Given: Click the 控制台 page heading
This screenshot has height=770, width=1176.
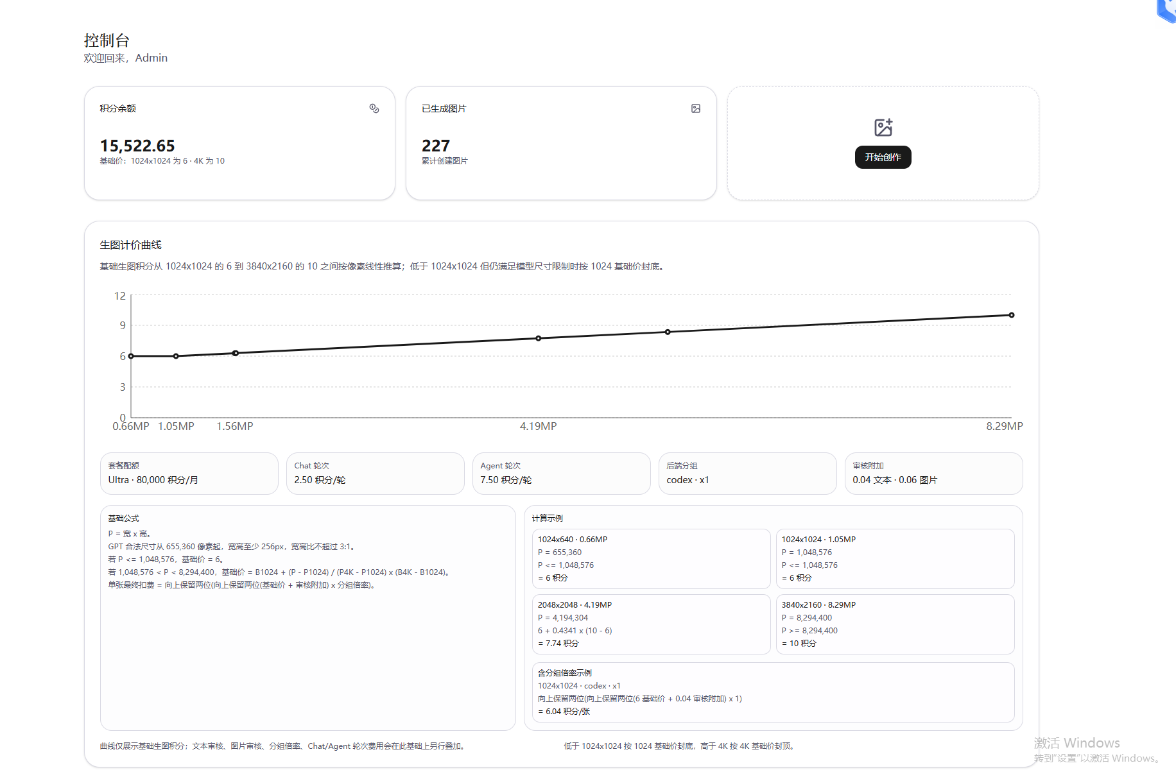Looking at the screenshot, I should [107, 40].
